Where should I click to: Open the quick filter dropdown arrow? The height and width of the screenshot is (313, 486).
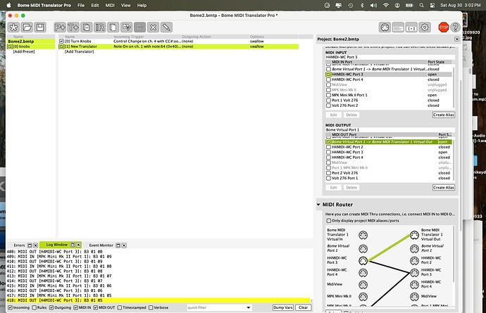tap(248, 307)
